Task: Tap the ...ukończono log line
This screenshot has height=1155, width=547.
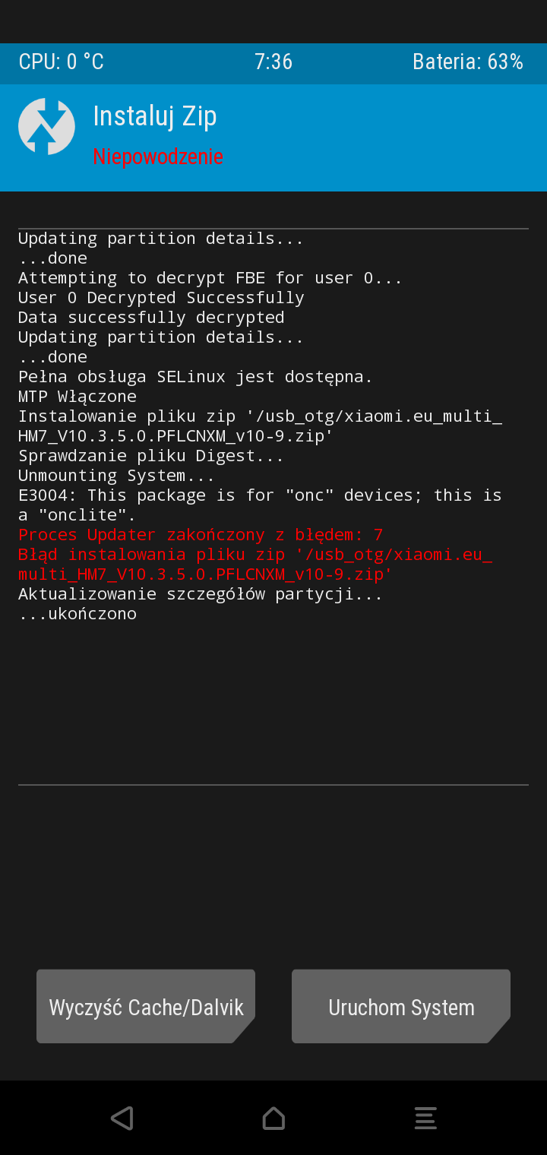Action: pos(77,614)
